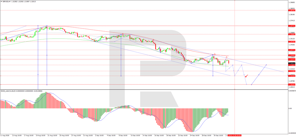This screenshot has width=296, height=137.
Task: Click the 1.35885 price scale value
Action: (292, 33)
